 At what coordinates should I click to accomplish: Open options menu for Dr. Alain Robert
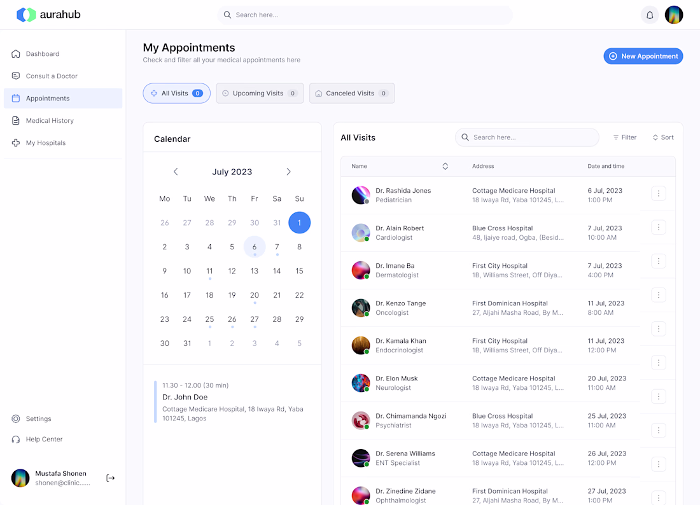click(x=659, y=228)
